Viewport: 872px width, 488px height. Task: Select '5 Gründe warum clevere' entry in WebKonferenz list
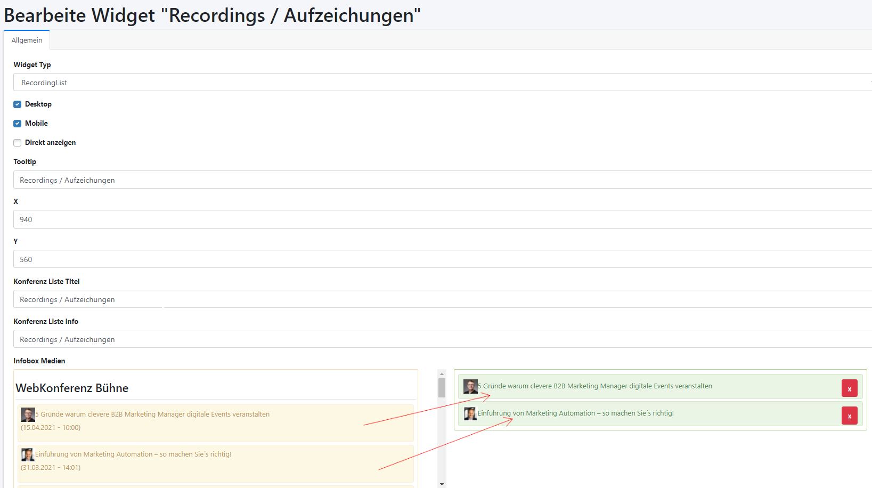click(x=152, y=414)
